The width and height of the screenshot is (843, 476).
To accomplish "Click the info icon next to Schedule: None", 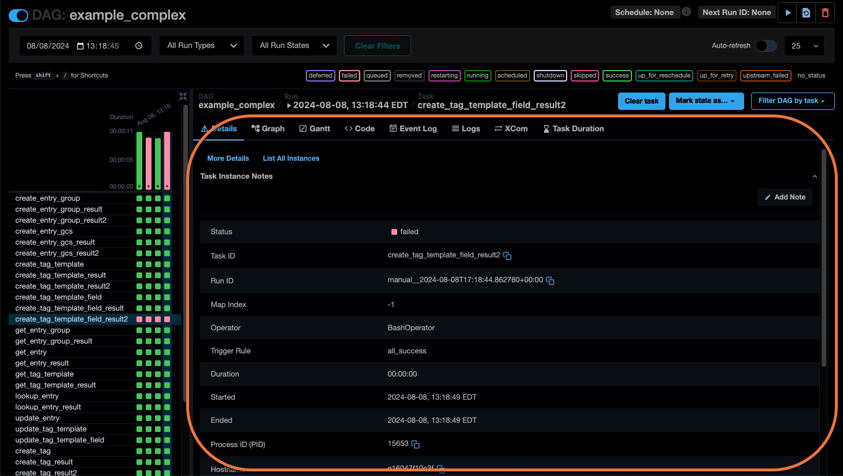I will point(686,12).
